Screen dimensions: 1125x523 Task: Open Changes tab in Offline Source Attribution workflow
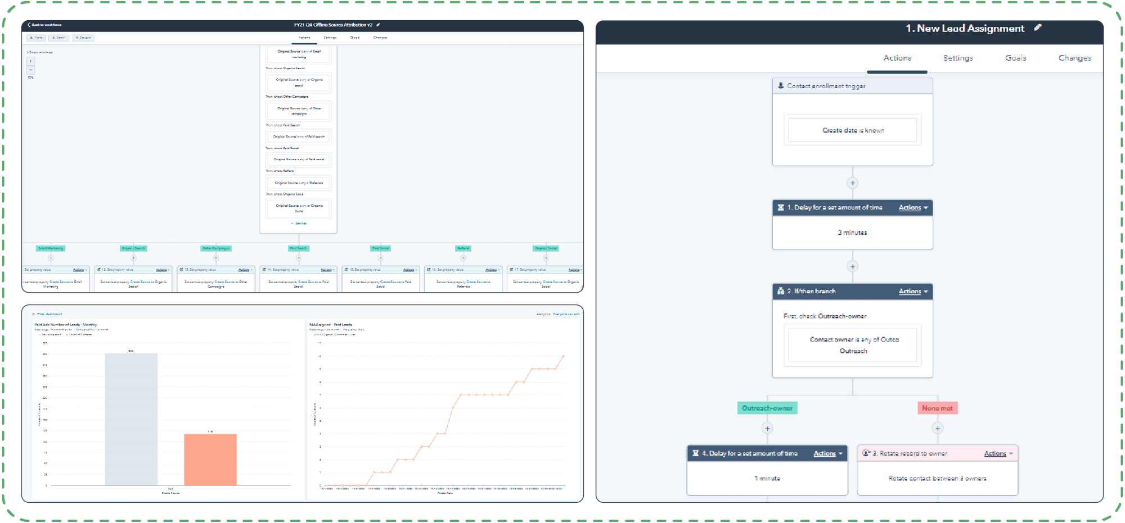(380, 38)
